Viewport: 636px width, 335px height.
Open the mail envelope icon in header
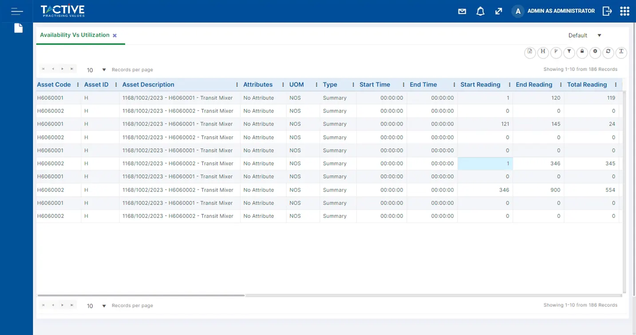point(462,12)
